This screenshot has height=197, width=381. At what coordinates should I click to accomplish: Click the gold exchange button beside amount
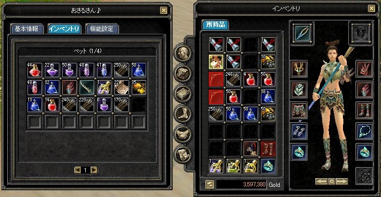click(209, 184)
